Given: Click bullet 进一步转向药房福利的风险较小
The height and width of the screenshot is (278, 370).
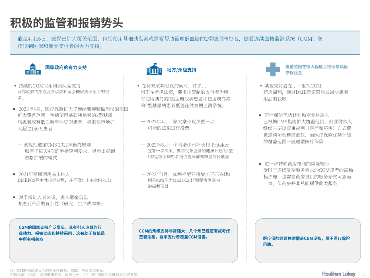Looking at the screenshot, I should 297,164.
